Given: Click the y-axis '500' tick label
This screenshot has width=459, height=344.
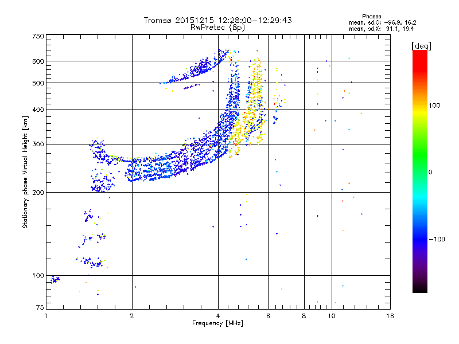Looking at the screenshot, I should (x=38, y=83).
